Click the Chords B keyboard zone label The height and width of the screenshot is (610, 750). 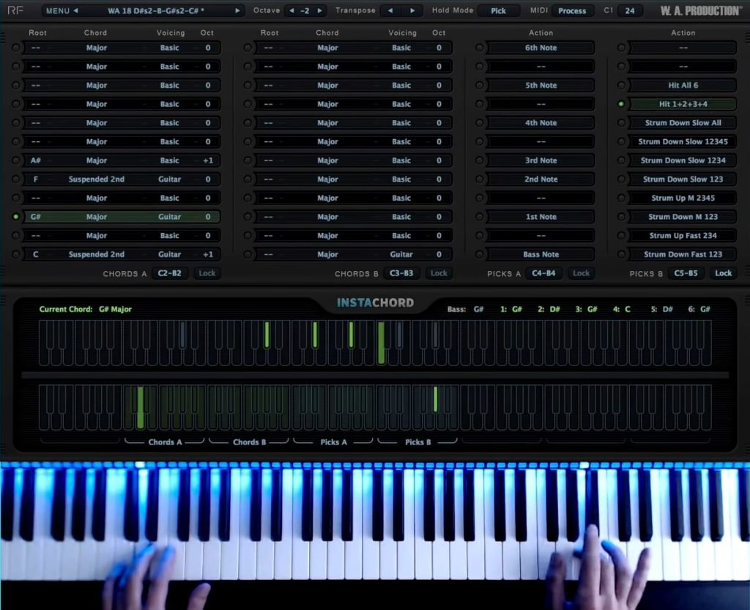[x=249, y=442]
